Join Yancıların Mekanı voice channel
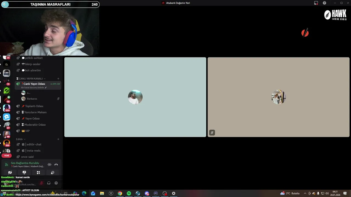 pyautogui.click(x=38, y=112)
